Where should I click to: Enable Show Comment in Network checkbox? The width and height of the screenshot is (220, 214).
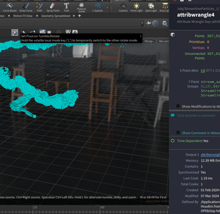[x=178, y=133]
